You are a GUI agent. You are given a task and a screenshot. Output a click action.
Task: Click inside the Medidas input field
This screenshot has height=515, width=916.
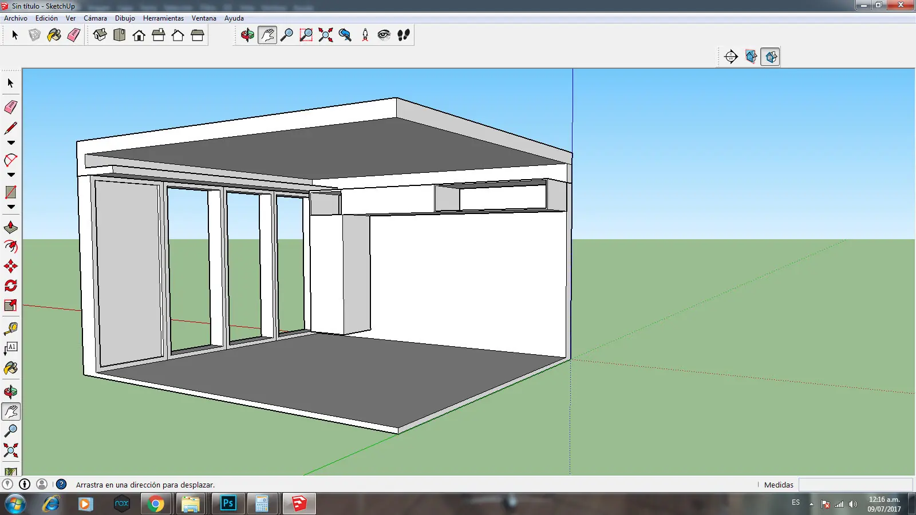click(x=856, y=485)
